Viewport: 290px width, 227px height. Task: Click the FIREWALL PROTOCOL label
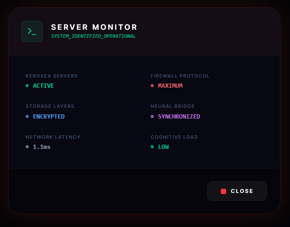tap(180, 76)
